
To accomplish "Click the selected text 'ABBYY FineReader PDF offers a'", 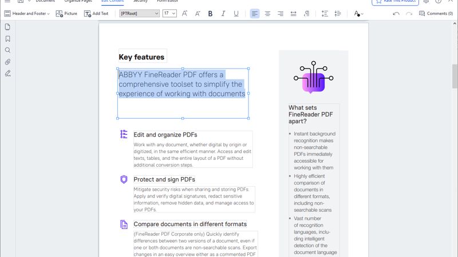I will tap(171, 75).
